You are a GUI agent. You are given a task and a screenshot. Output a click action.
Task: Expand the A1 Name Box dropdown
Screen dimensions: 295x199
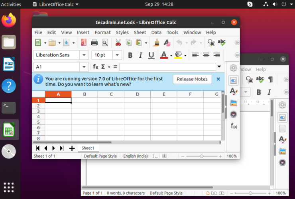click(84, 67)
